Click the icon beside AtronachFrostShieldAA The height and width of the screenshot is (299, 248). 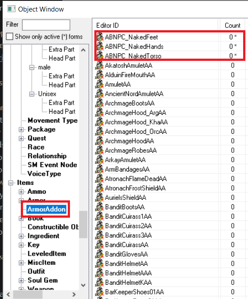click(x=100, y=188)
